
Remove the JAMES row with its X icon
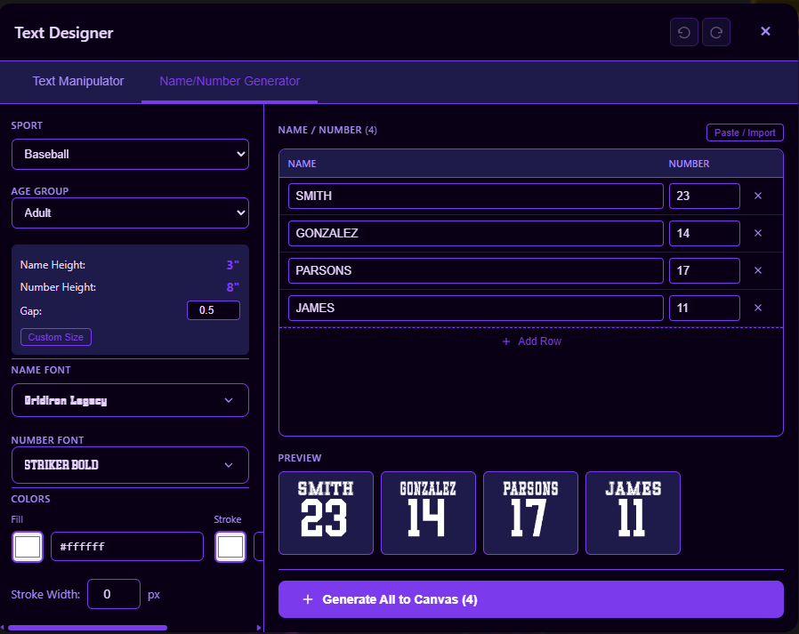(757, 308)
